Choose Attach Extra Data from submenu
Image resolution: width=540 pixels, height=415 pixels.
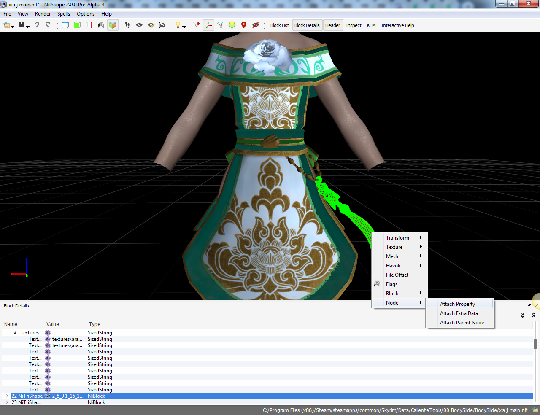(460, 313)
